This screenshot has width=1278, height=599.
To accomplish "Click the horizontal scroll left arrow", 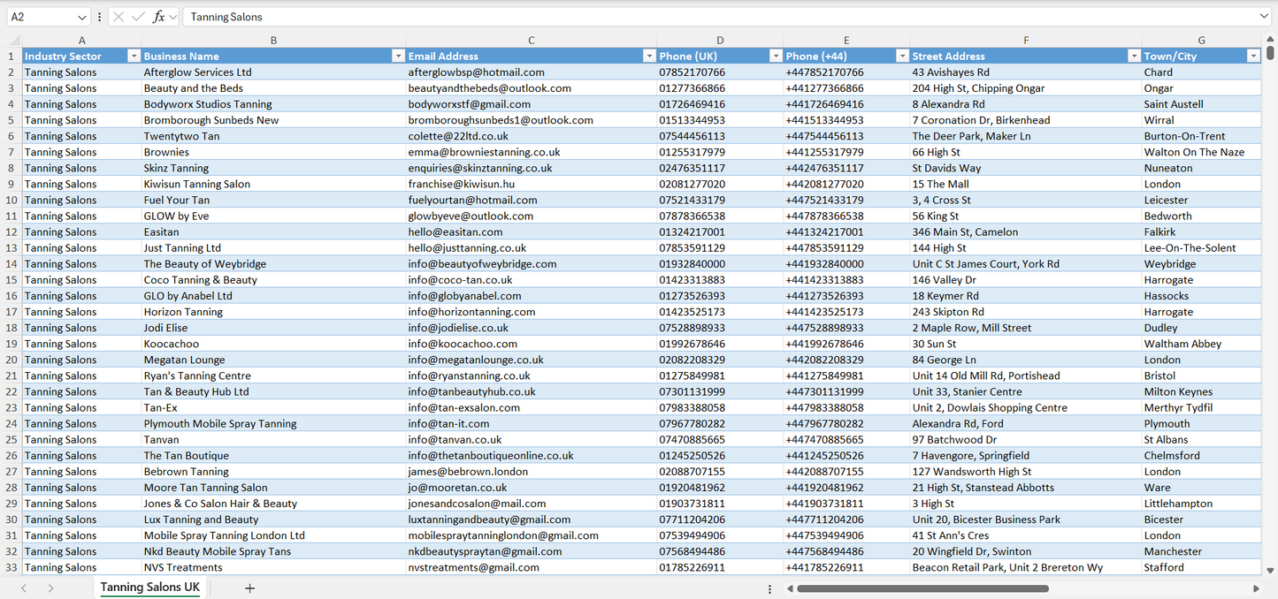I will click(788, 588).
